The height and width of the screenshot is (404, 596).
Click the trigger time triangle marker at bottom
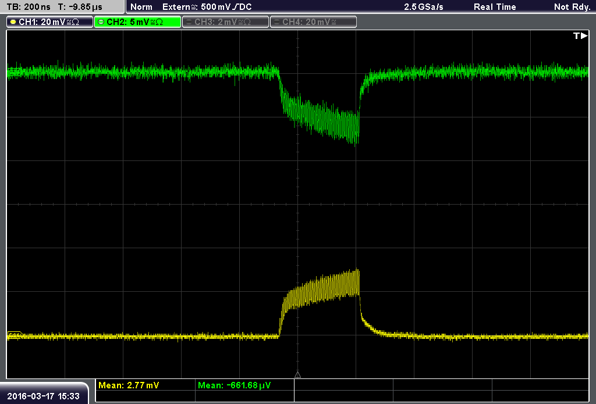[x=297, y=374]
